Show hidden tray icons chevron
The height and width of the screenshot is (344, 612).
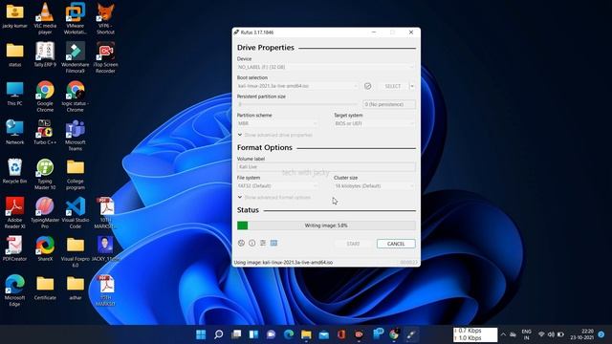pyautogui.click(x=503, y=334)
